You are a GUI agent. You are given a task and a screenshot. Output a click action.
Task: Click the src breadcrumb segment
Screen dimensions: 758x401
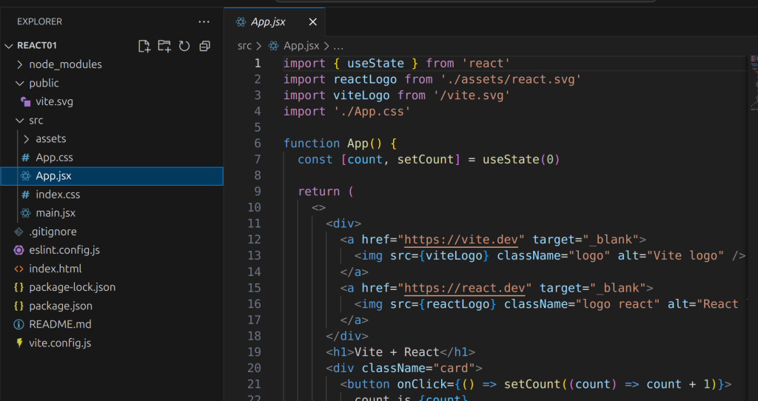click(244, 46)
